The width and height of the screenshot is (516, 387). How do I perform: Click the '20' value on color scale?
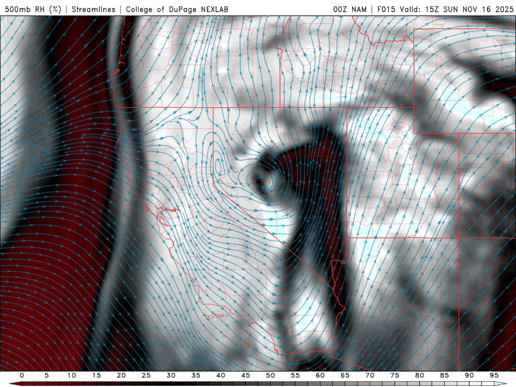click(121, 375)
